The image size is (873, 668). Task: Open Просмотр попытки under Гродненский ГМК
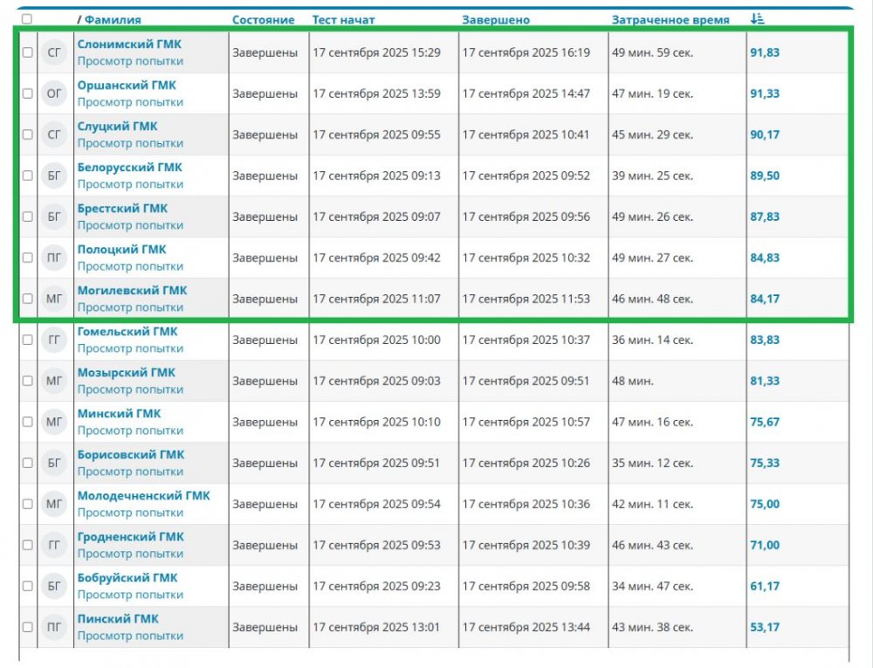130,554
